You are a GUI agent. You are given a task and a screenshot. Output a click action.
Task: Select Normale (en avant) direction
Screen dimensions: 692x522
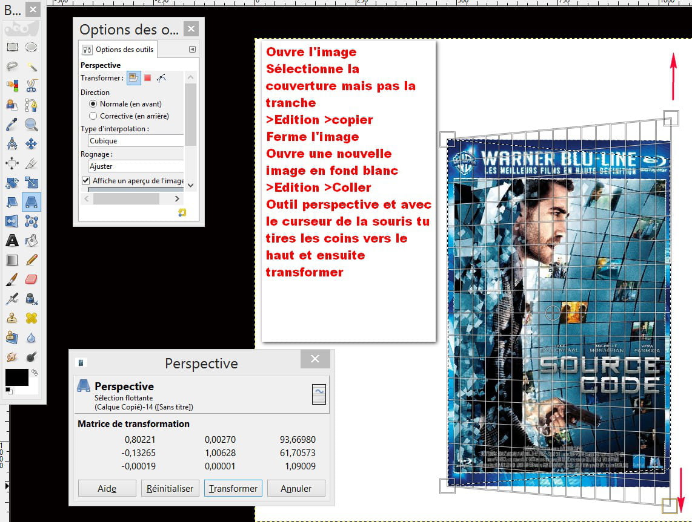click(x=93, y=104)
